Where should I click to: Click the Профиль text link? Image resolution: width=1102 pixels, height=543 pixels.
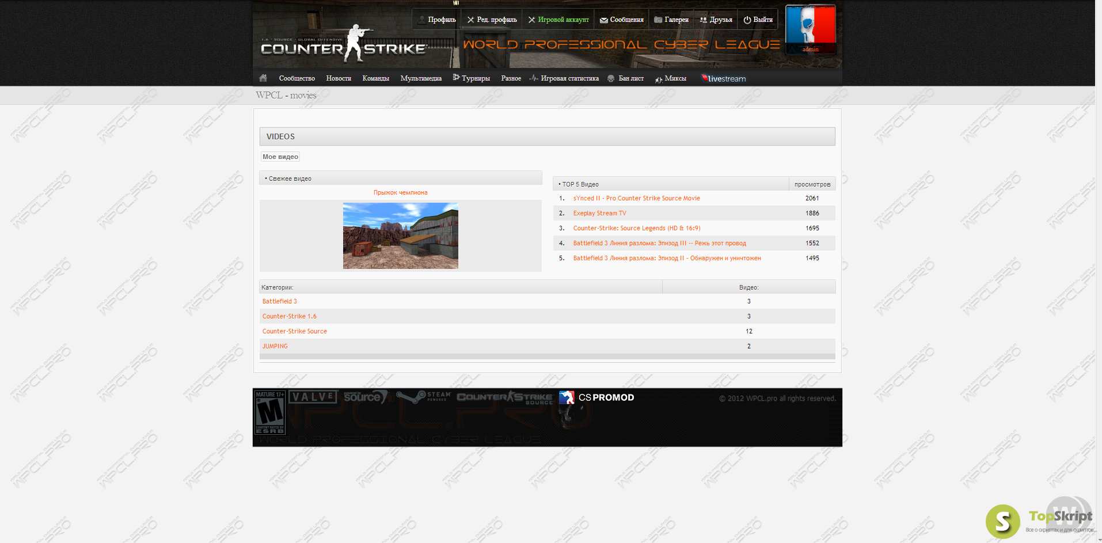tap(442, 20)
